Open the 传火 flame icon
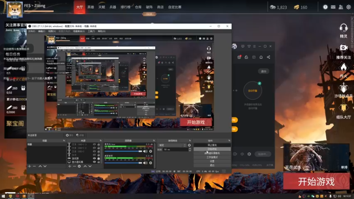354x199 pixels. click(x=343, y=67)
